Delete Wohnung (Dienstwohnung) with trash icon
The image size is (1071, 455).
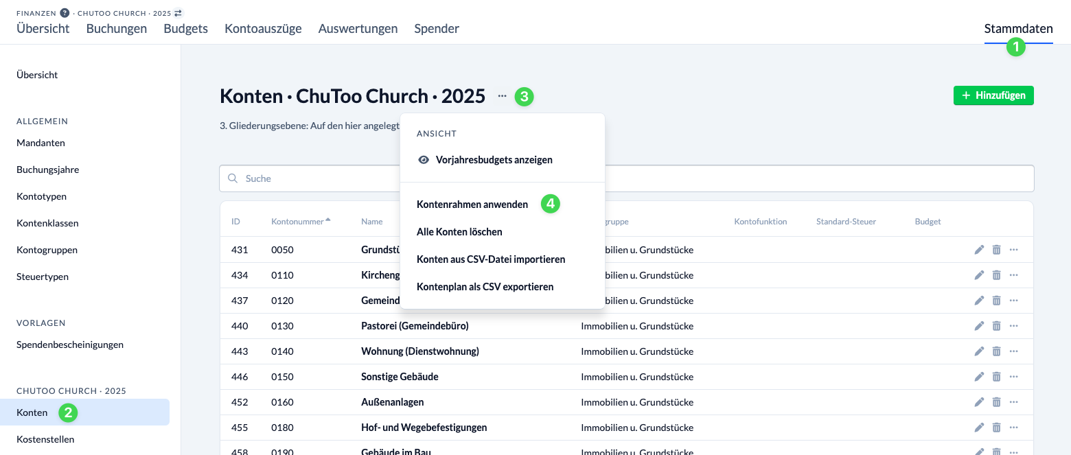click(996, 351)
